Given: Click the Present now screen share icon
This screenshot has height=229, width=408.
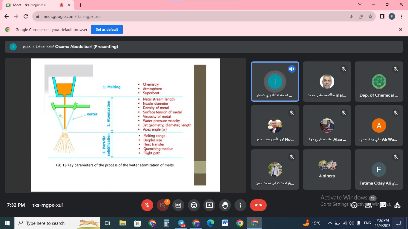Looking at the screenshot, I should (209, 205).
